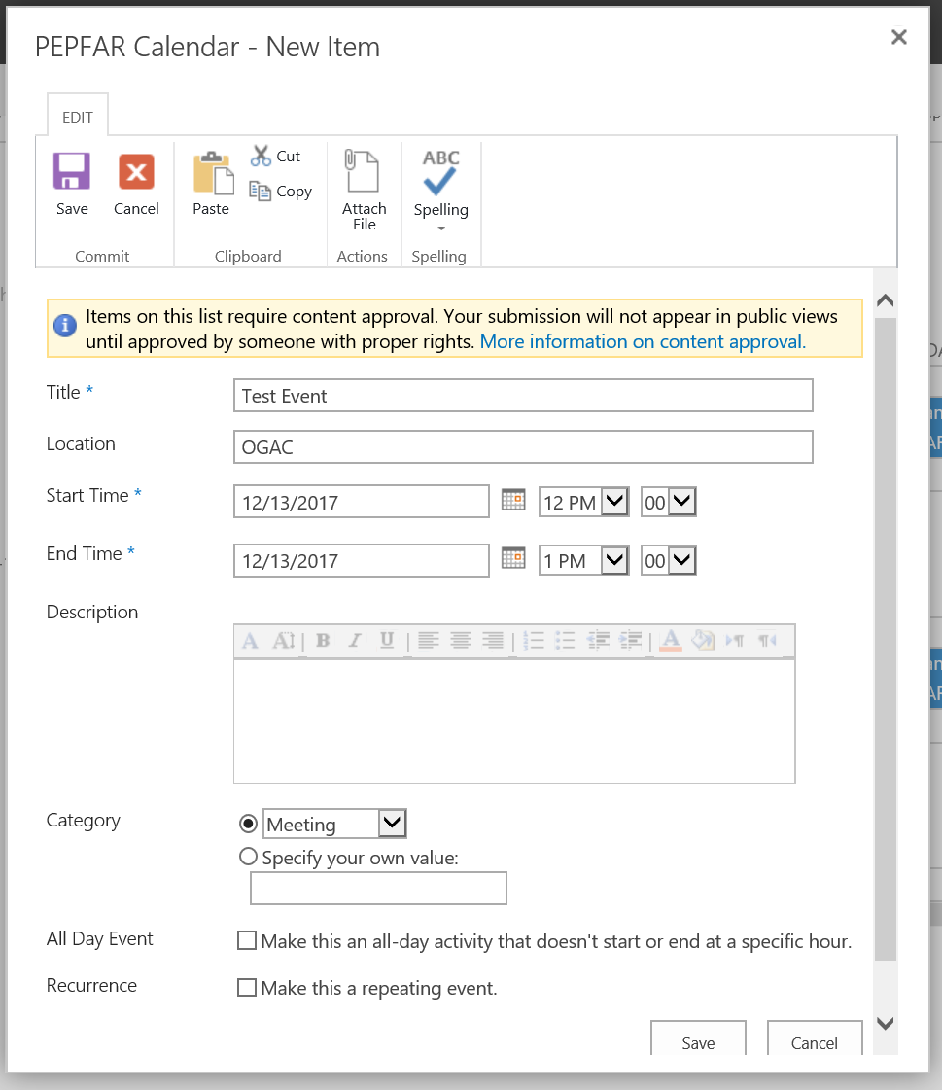
Task: Check the Make this a repeating event checkbox
Action: 247,987
